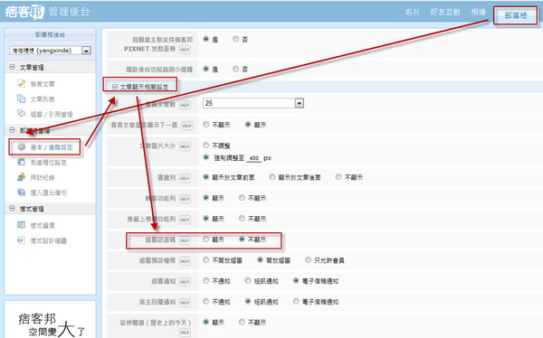Select 不顯示 for 首頁文章是否顯示下一頁

point(206,124)
